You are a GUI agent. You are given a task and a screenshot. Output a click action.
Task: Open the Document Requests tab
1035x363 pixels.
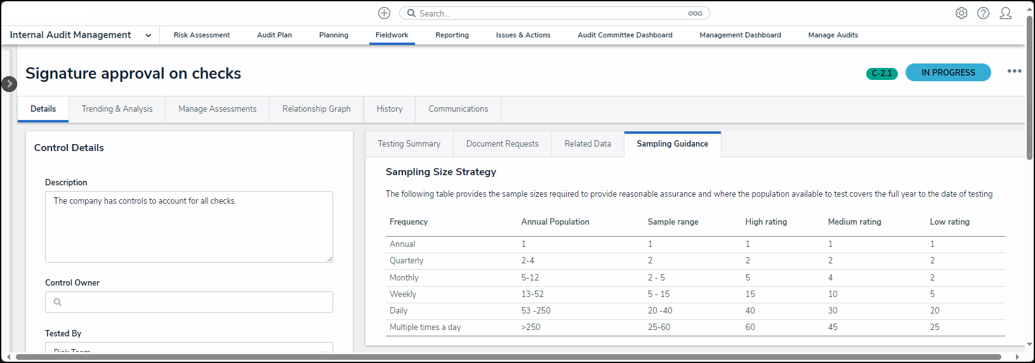pyautogui.click(x=502, y=144)
